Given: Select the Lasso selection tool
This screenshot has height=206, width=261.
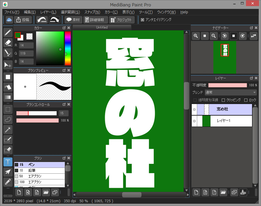Looking at the screenshot, I should pyautogui.click(x=8, y=119).
